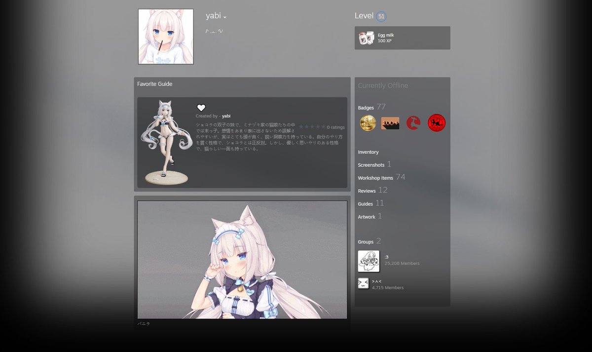Image resolution: width=592 pixels, height=352 pixels.
Task: Open the Artwork 1 link
Action: pos(370,216)
